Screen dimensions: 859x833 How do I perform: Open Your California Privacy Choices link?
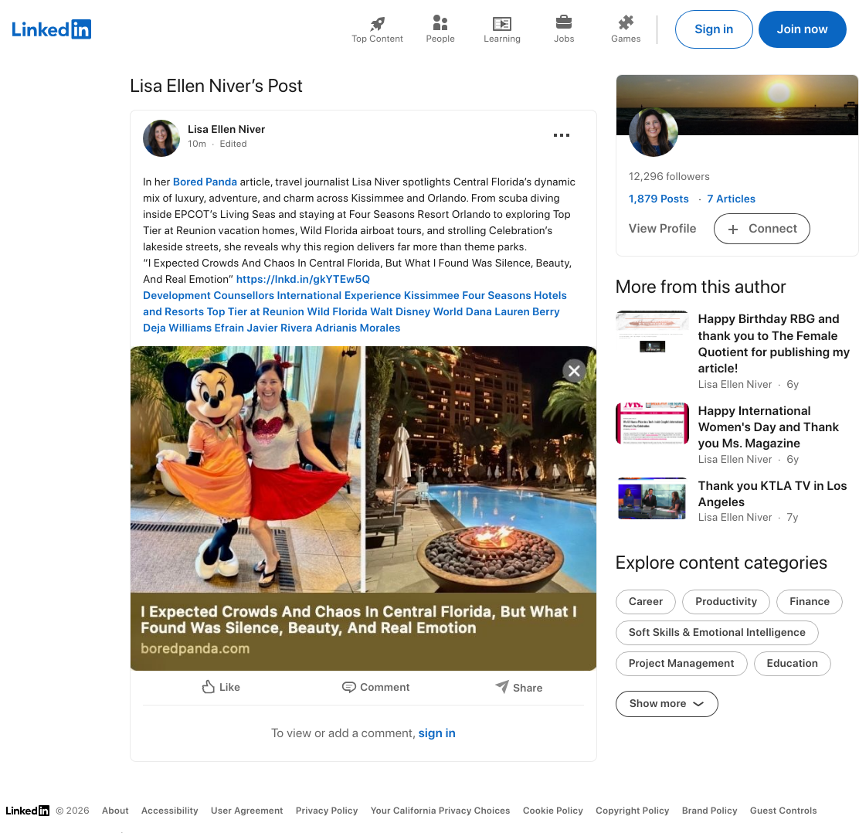(440, 811)
